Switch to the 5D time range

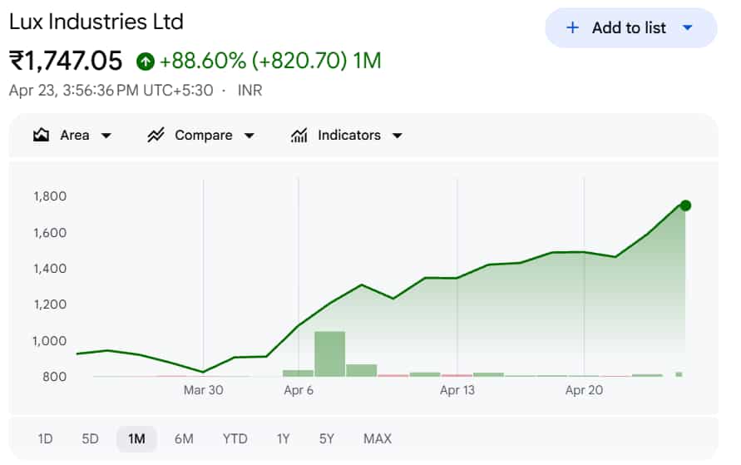91,439
